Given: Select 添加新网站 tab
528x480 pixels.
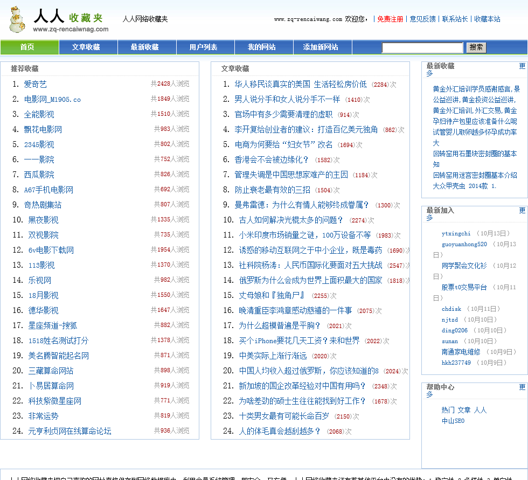Looking at the screenshot, I should coord(323,47).
